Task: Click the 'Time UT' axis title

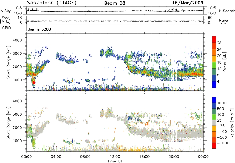Action: tap(115, 161)
